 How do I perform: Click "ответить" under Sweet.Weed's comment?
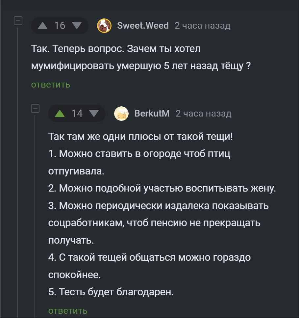51,85
